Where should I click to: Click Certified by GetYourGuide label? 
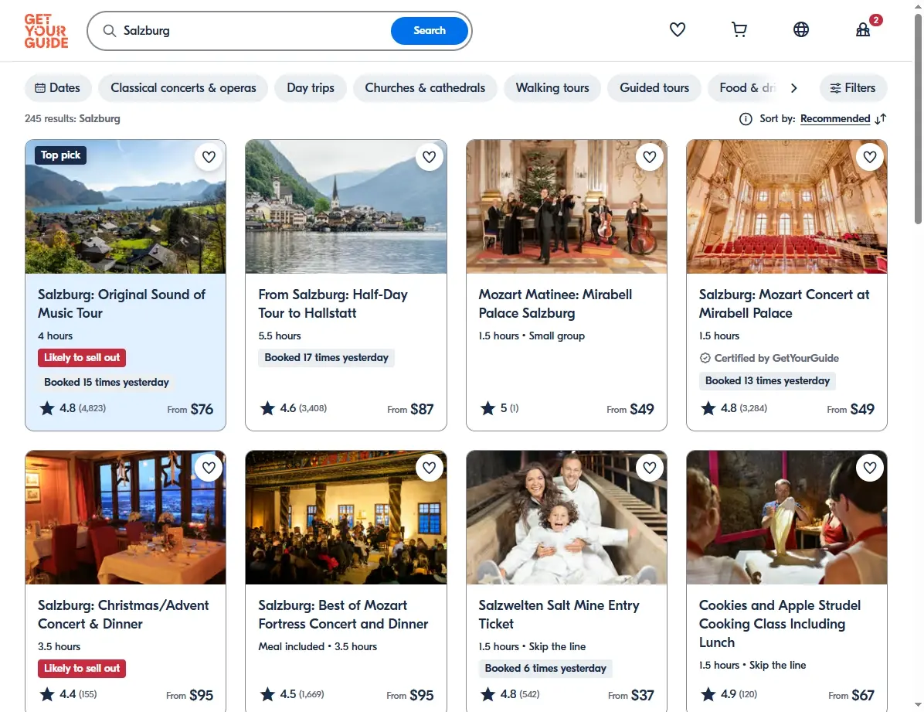pos(769,358)
